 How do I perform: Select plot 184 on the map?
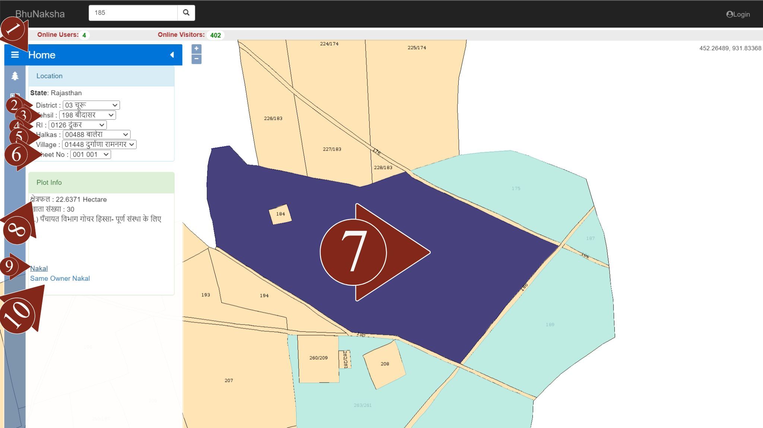pyautogui.click(x=280, y=214)
